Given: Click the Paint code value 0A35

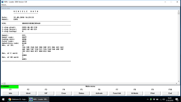Looking at the screenshot, I should point(24,41).
